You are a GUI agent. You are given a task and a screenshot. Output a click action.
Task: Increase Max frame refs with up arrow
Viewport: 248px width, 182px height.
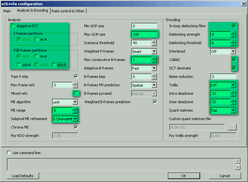click(x=75, y=84)
